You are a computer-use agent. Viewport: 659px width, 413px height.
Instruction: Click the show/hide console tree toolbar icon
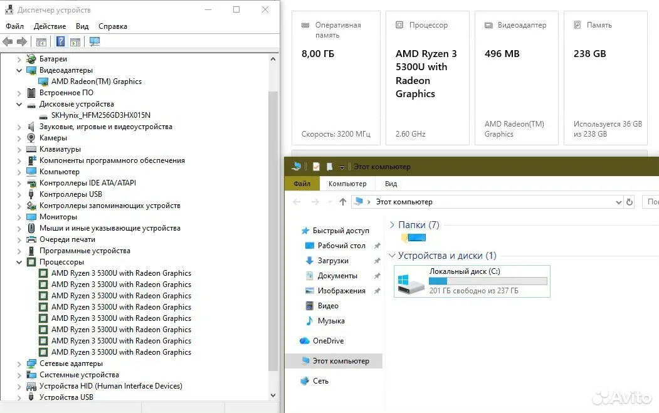(41, 41)
